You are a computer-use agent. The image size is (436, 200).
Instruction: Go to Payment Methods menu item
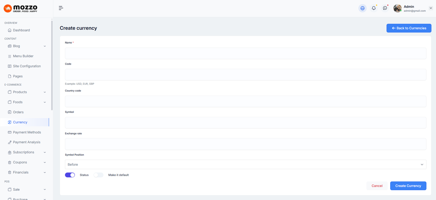click(27, 132)
